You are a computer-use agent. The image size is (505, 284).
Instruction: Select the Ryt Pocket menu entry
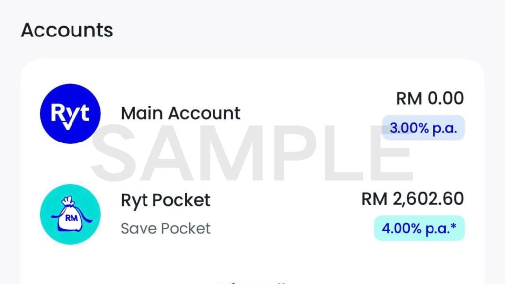pos(166,199)
